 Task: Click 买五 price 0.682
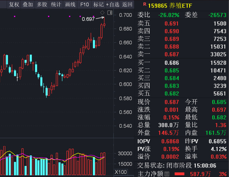click(172, 93)
